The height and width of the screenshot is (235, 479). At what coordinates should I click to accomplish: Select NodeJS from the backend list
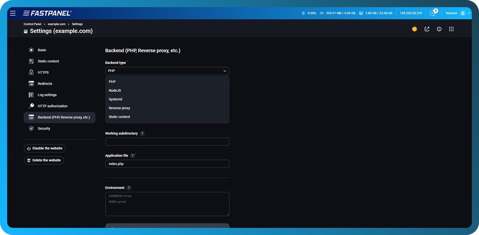point(114,90)
